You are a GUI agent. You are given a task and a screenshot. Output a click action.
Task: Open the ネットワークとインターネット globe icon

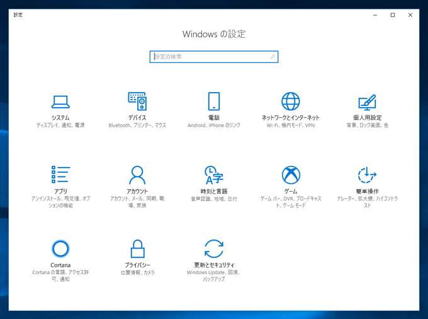[x=290, y=101]
